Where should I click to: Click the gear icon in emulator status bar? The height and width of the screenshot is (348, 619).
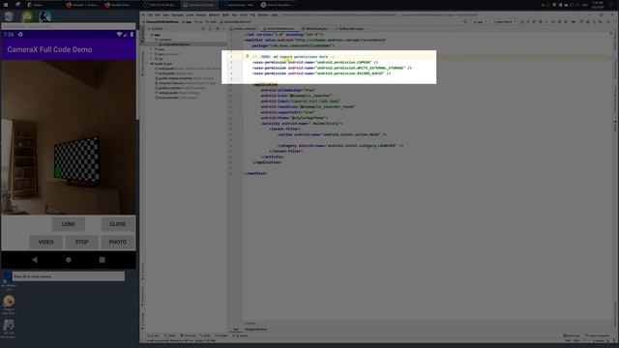[20, 35]
